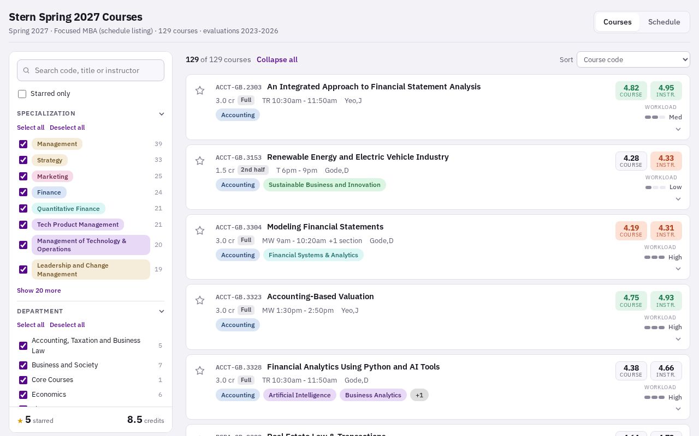Uncheck the Finance specialization filter
The image size is (699, 436).
pyautogui.click(x=23, y=192)
